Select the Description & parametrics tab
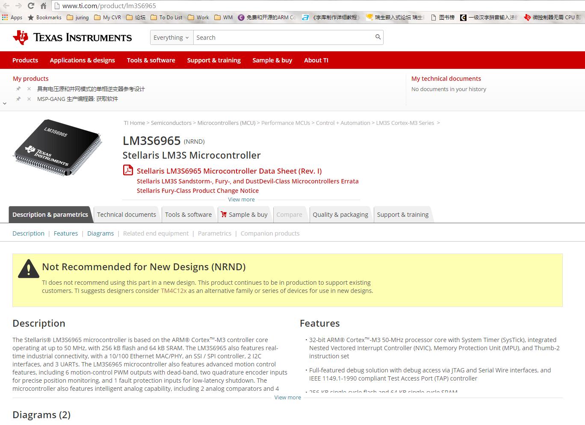 (x=50, y=215)
